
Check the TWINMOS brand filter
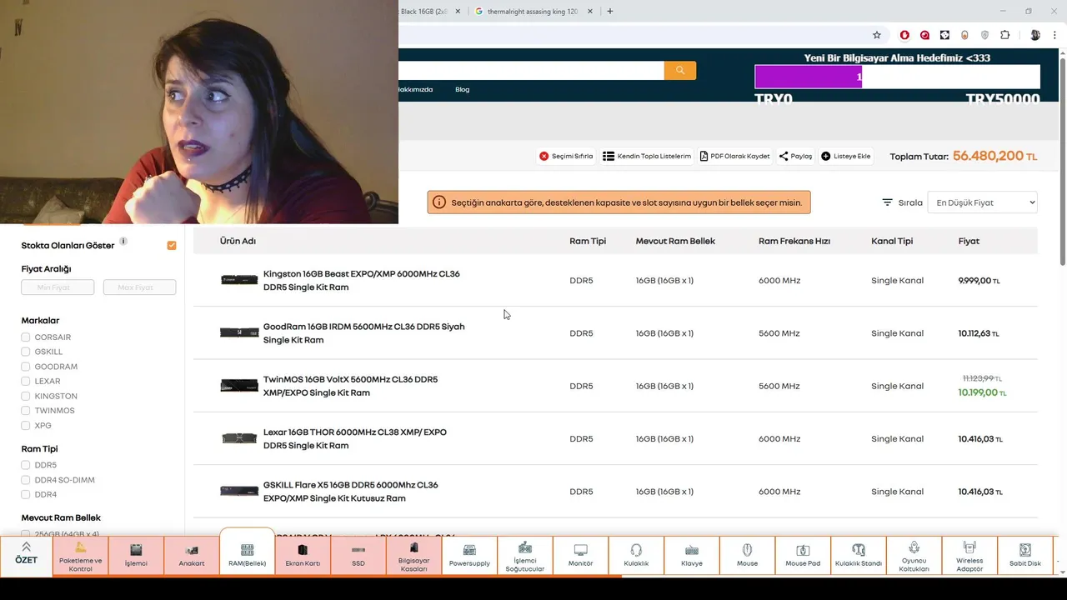[x=26, y=411]
